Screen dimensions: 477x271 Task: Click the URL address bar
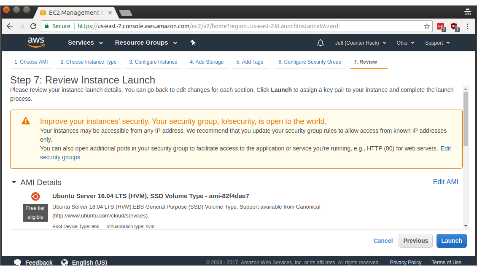[237, 26]
